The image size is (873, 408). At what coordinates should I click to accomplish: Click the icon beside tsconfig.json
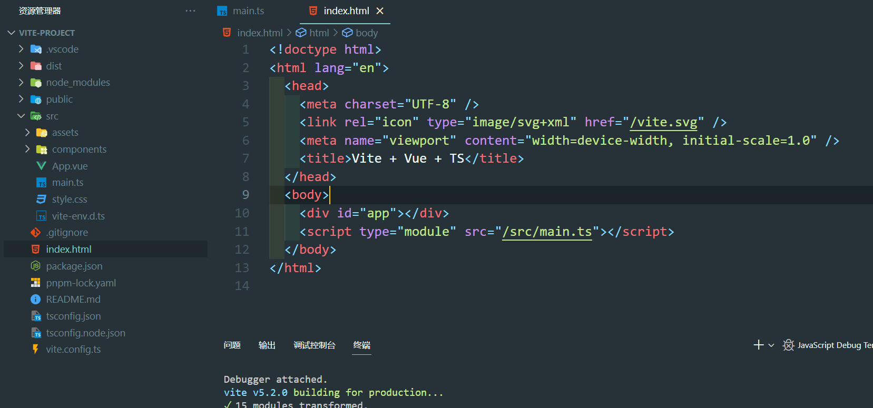36,316
